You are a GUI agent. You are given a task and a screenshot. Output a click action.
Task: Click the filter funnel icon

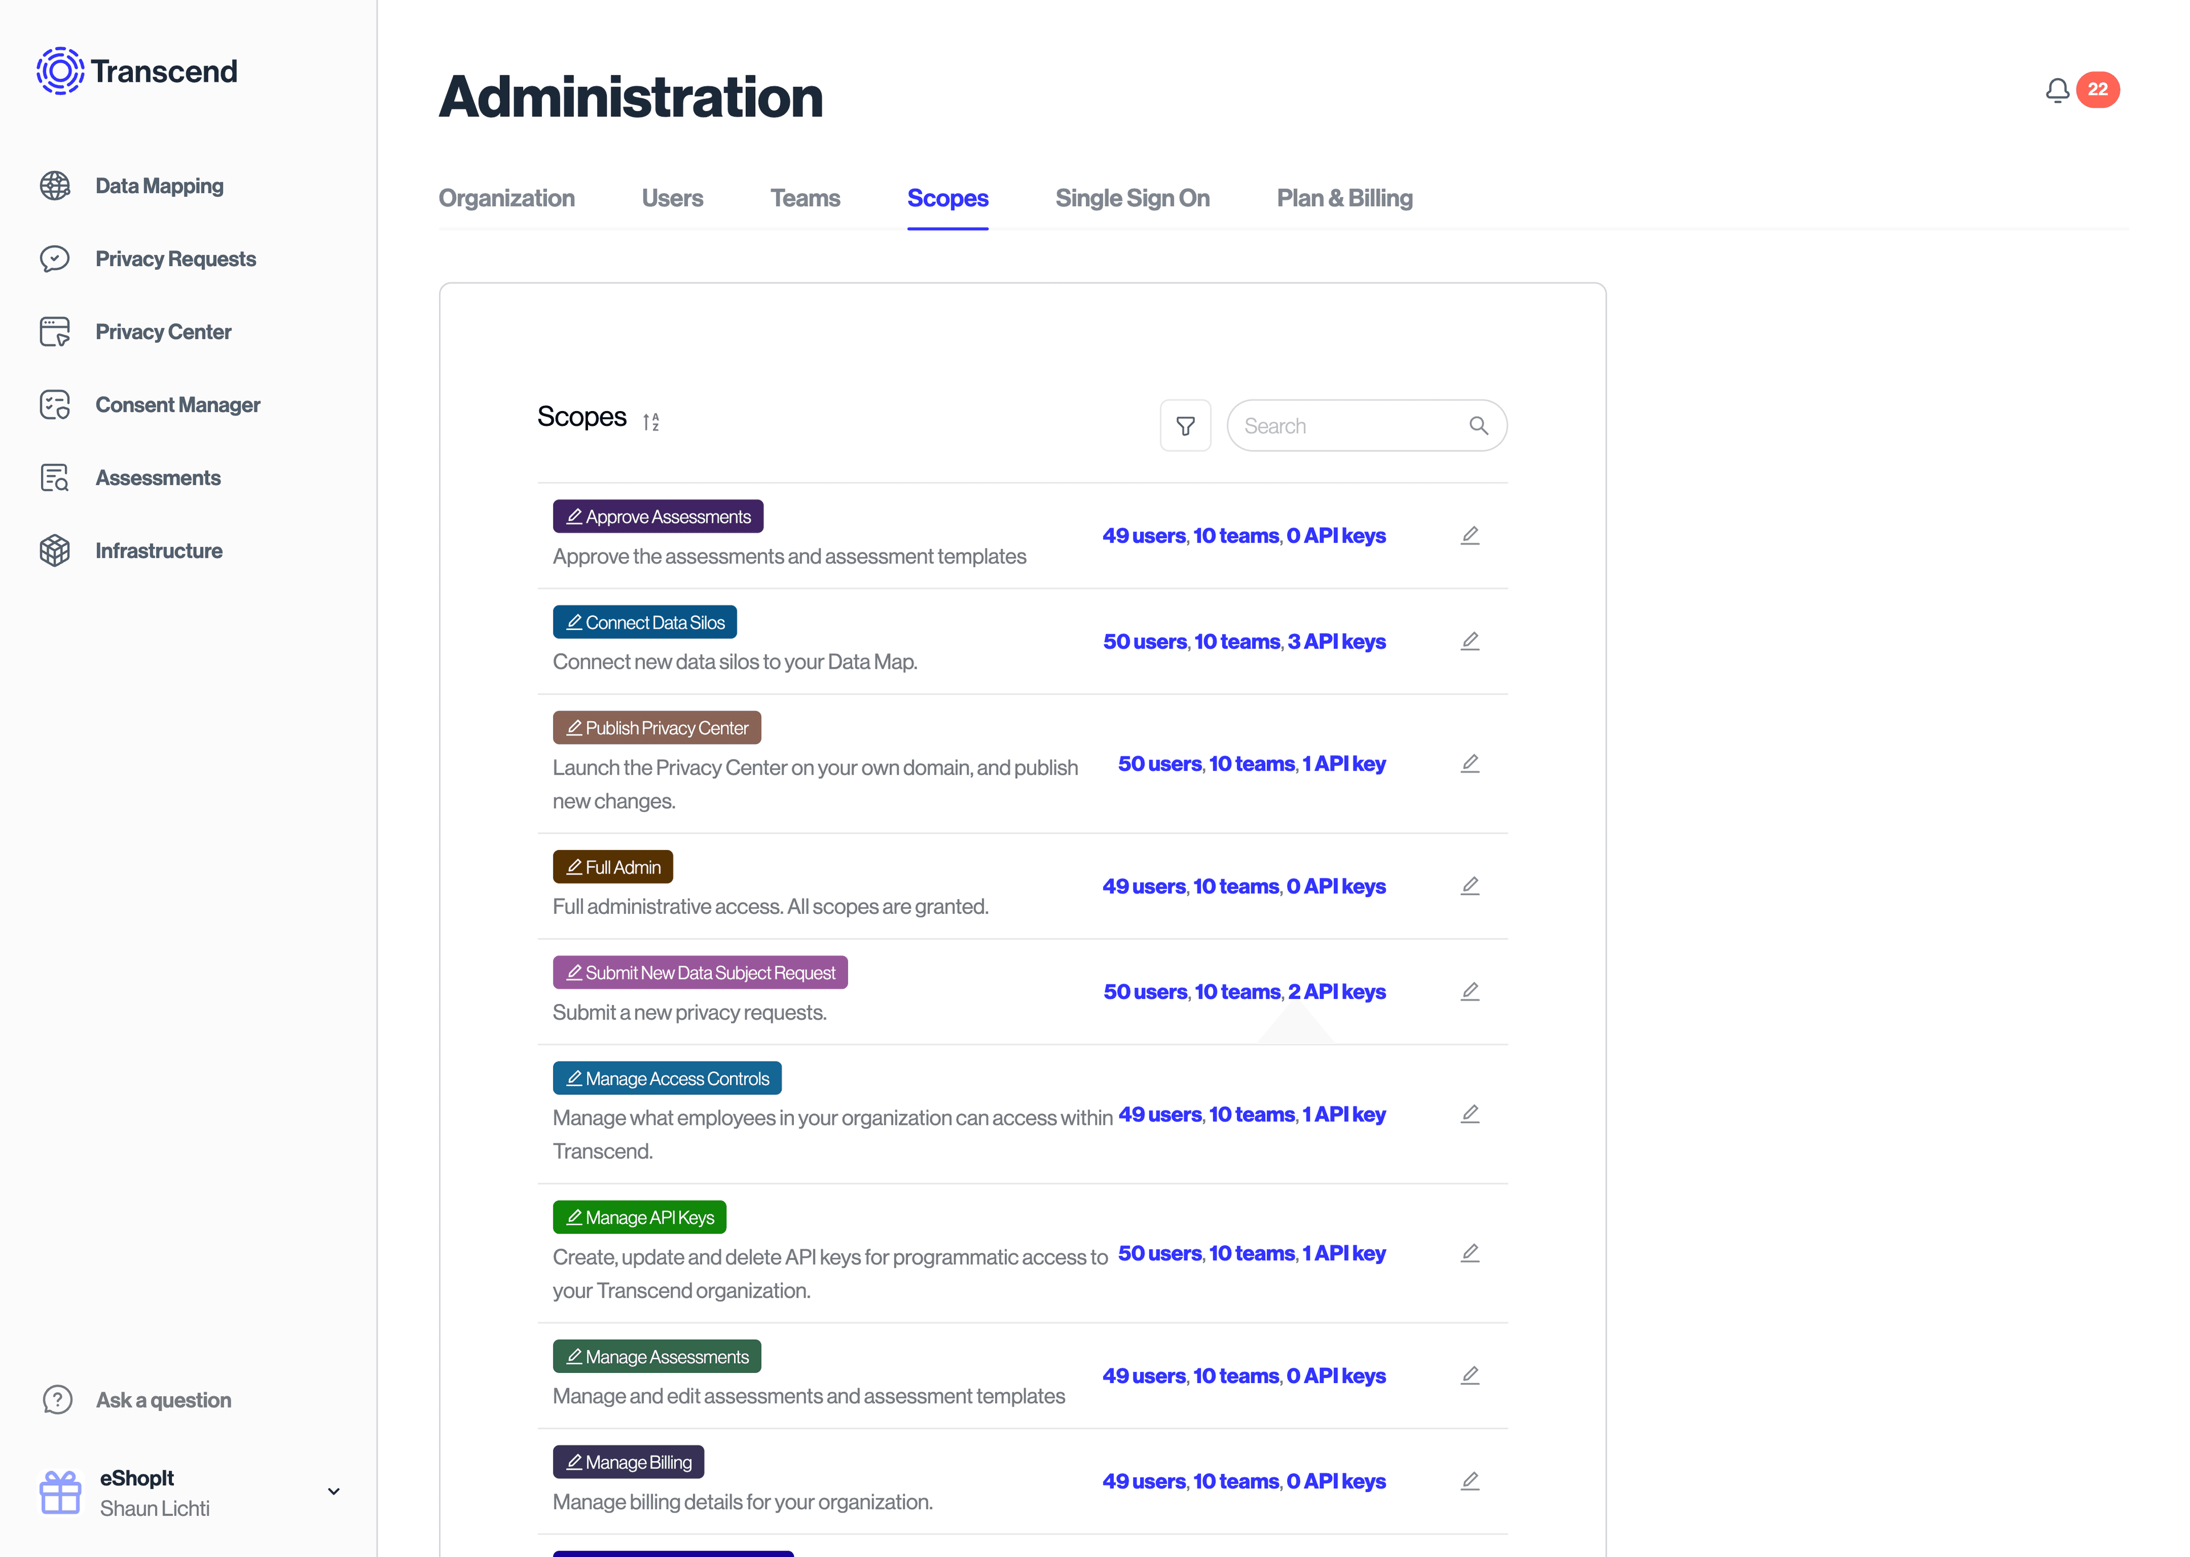pyautogui.click(x=1185, y=426)
